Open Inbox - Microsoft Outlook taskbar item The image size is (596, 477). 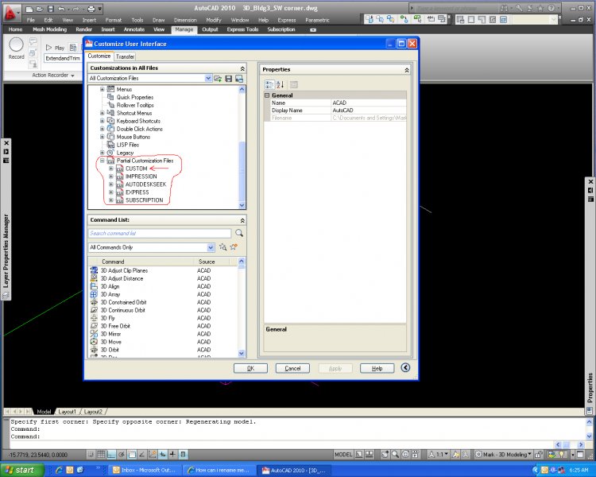tap(145, 470)
